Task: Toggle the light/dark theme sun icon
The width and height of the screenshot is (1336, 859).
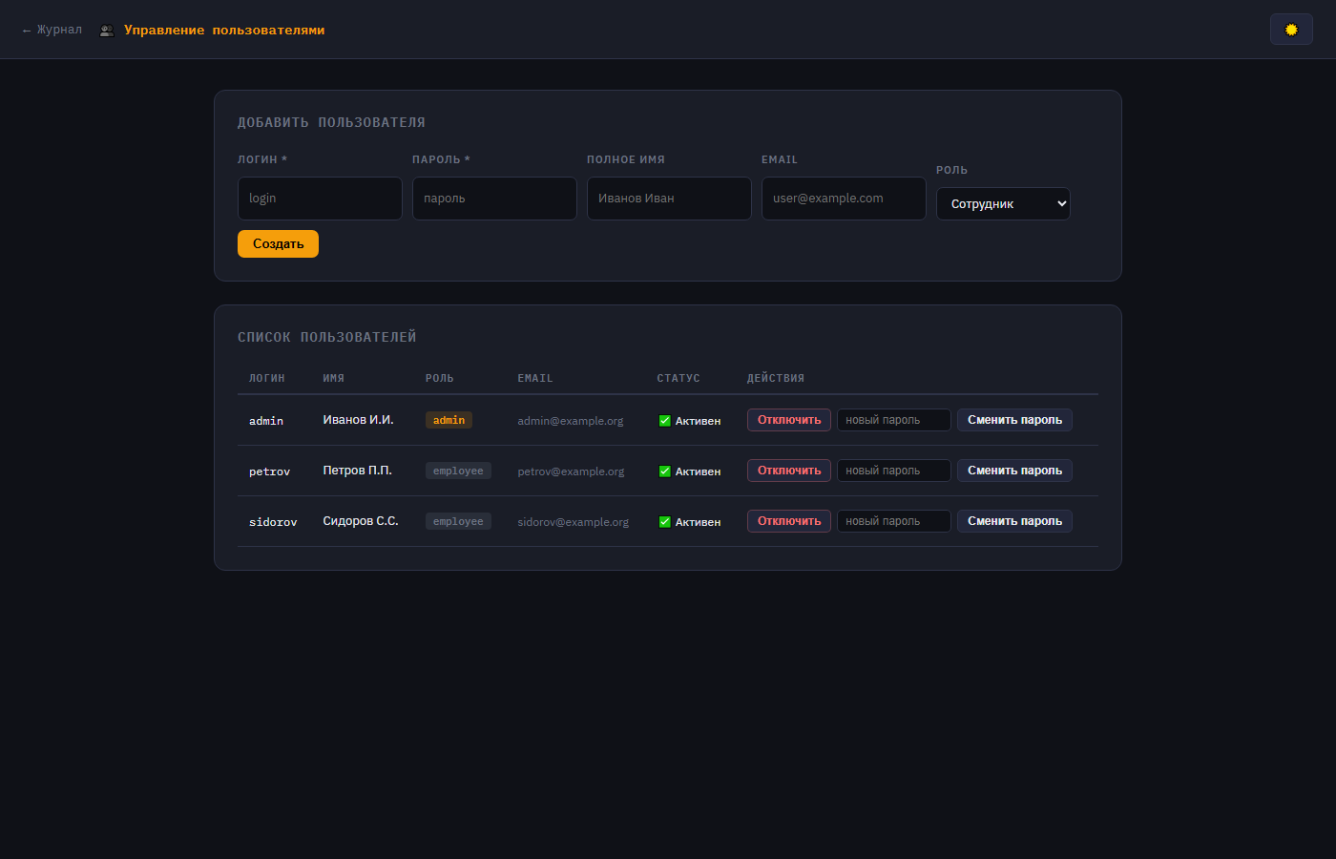Action: (1291, 30)
